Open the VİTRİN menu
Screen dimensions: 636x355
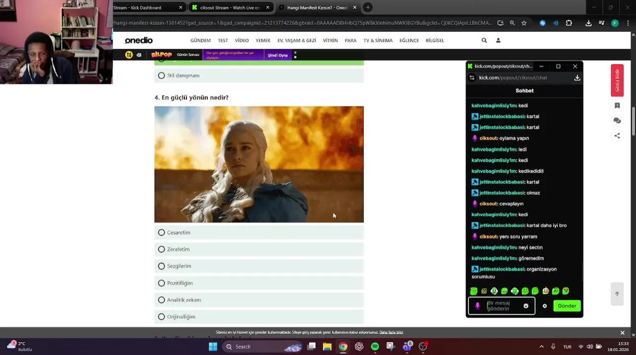330,40
